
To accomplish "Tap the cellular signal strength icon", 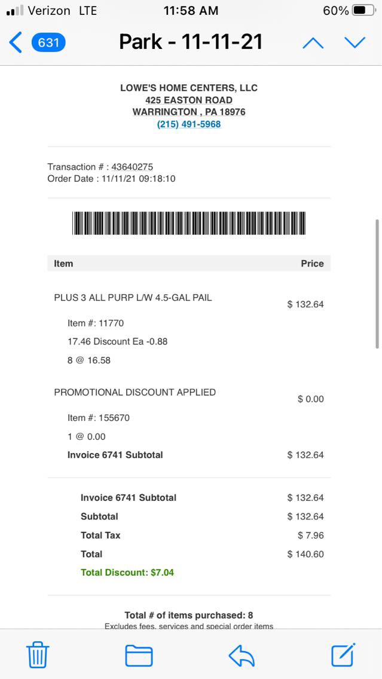I will point(14,11).
